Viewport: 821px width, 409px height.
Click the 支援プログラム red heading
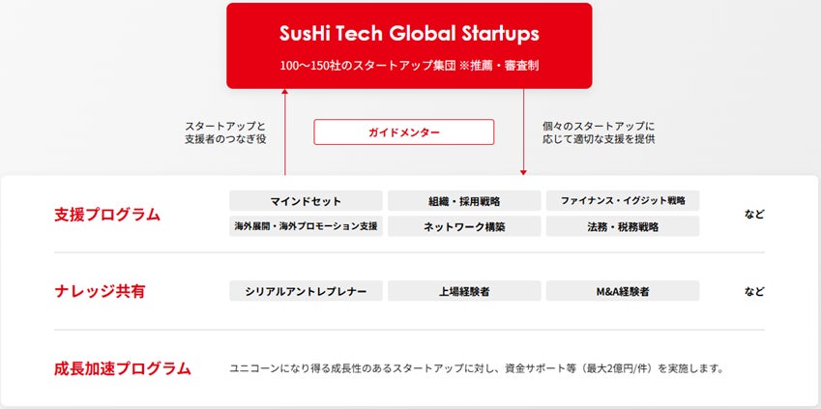click(x=107, y=214)
